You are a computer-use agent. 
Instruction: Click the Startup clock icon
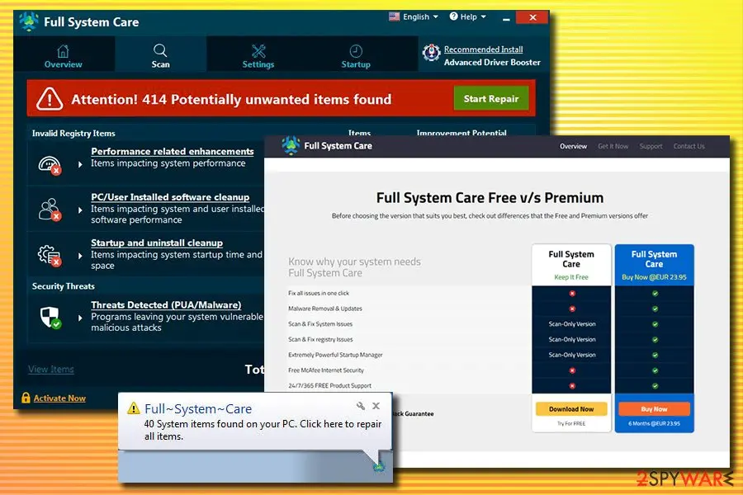click(x=356, y=50)
